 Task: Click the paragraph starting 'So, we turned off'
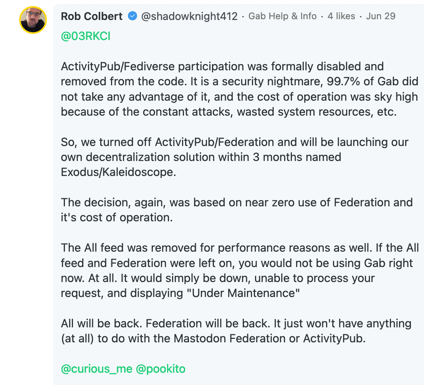tap(234, 157)
